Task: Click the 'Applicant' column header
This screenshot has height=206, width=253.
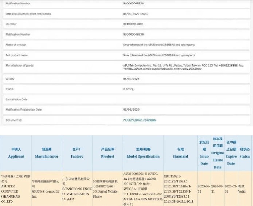Action: pos(16,153)
